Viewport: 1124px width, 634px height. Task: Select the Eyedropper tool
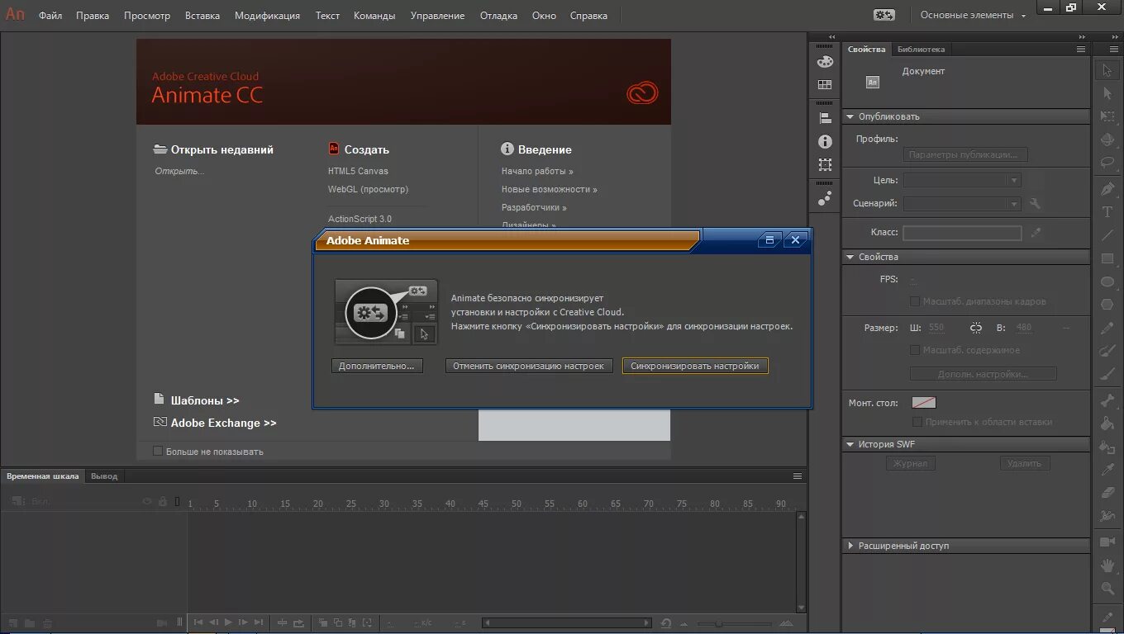[1107, 470]
